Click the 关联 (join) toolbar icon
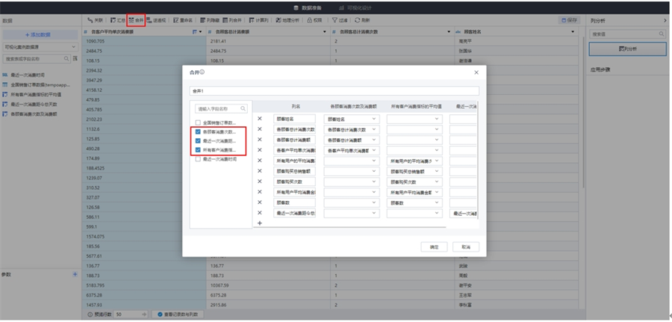 95,20
